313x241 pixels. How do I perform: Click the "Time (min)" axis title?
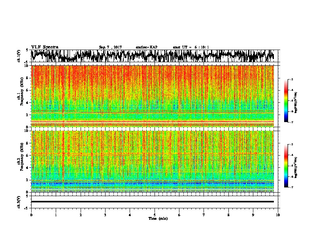(x=158, y=219)
